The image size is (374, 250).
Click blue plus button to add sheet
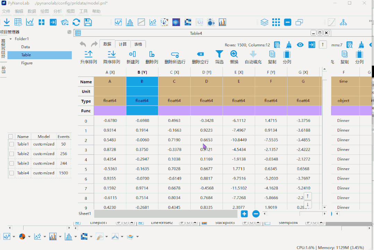pos(244,214)
